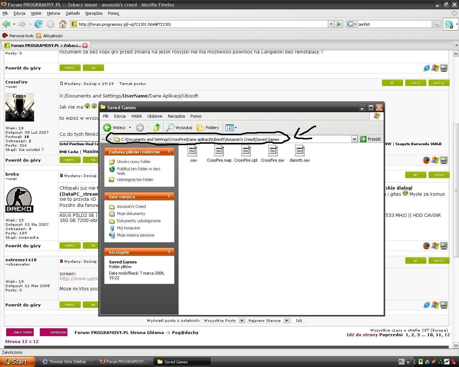
Task: Click Wyszukaj search button in Explorer
Action: (x=179, y=128)
